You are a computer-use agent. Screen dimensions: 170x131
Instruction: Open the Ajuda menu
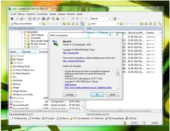[x=80, y=14]
